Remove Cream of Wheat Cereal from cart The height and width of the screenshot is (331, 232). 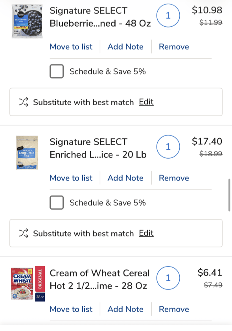(174, 309)
